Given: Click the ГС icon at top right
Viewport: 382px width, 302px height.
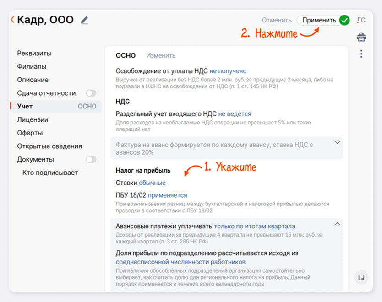Looking at the screenshot, I should point(361,20).
